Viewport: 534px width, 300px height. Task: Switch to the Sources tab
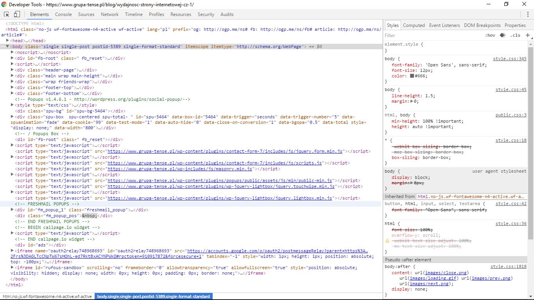click(86, 14)
